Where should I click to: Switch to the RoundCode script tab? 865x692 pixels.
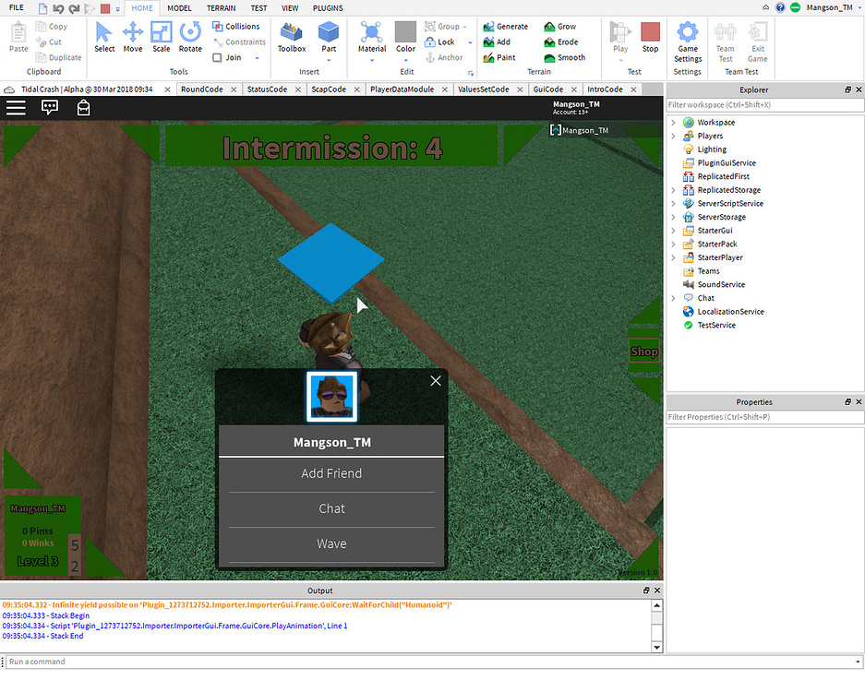(x=202, y=89)
